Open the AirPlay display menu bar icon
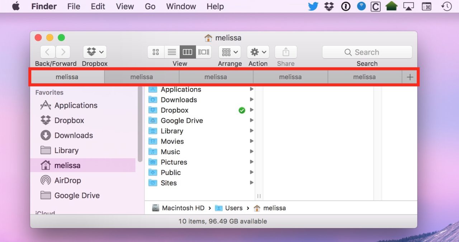Viewport: 459px width, 242px height. pyautogui.click(x=408, y=6)
